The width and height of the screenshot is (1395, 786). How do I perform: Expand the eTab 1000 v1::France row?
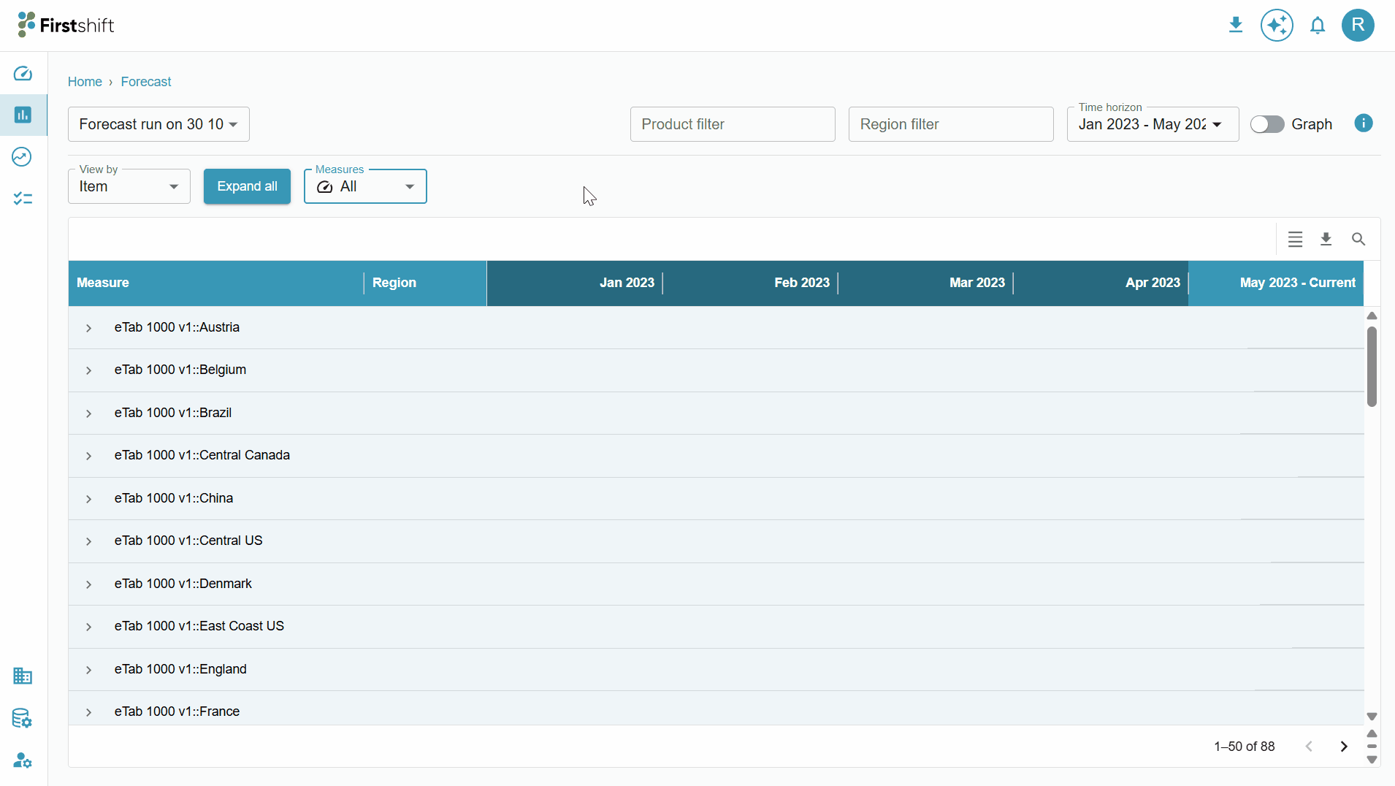pos(88,712)
